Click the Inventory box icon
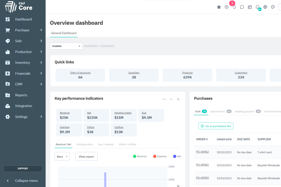 pyautogui.click(x=7, y=63)
